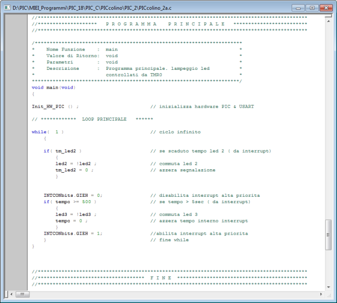Click the Init_HW_PIC function call

point(48,106)
